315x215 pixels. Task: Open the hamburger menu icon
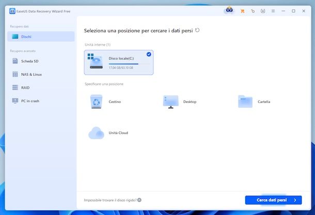pyautogui.click(x=273, y=11)
